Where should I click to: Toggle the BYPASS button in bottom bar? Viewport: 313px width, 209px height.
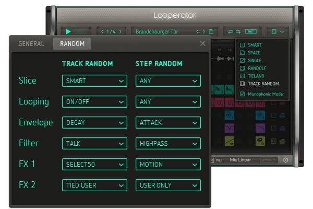point(267,160)
